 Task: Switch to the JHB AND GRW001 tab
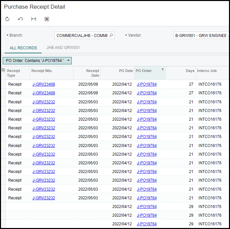(x=63, y=48)
